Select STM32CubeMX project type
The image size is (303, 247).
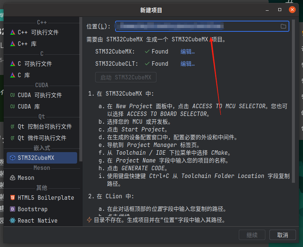42,158
